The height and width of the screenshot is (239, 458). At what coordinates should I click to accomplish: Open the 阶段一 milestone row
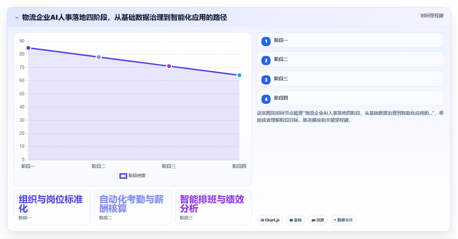point(351,40)
